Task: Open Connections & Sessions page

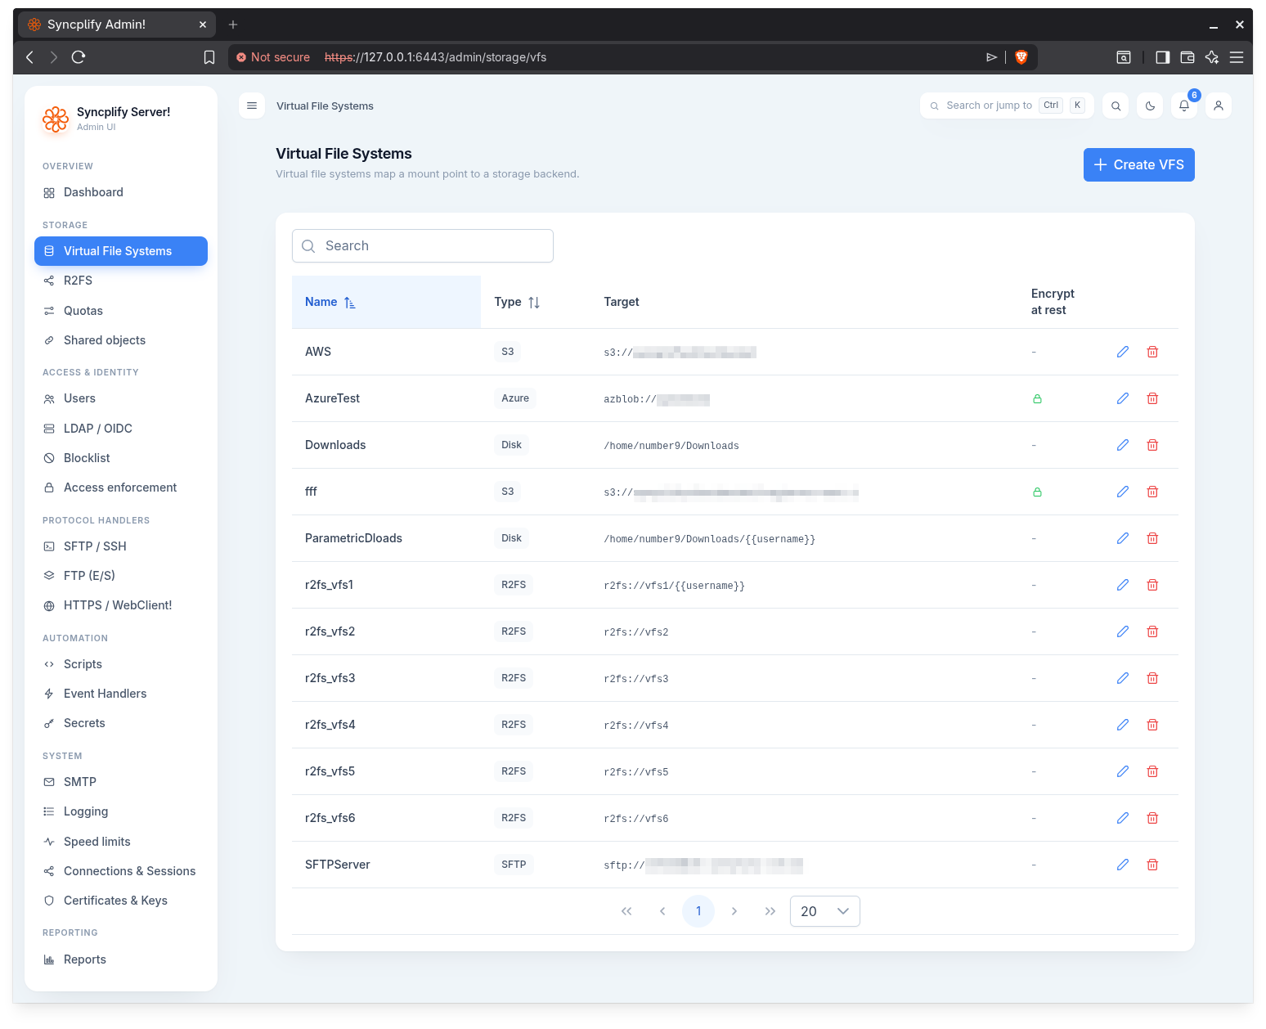Action: click(x=121, y=871)
